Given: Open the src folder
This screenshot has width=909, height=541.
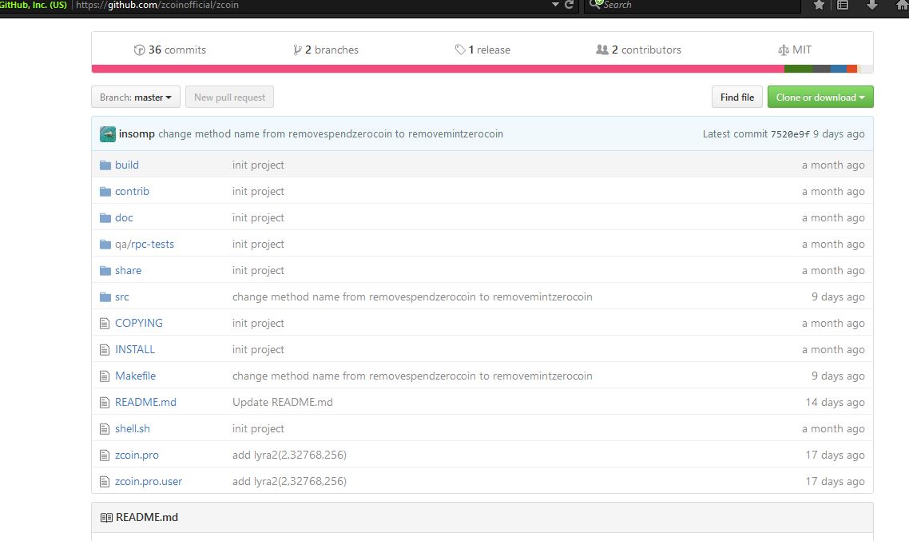Looking at the screenshot, I should click(x=121, y=297).
